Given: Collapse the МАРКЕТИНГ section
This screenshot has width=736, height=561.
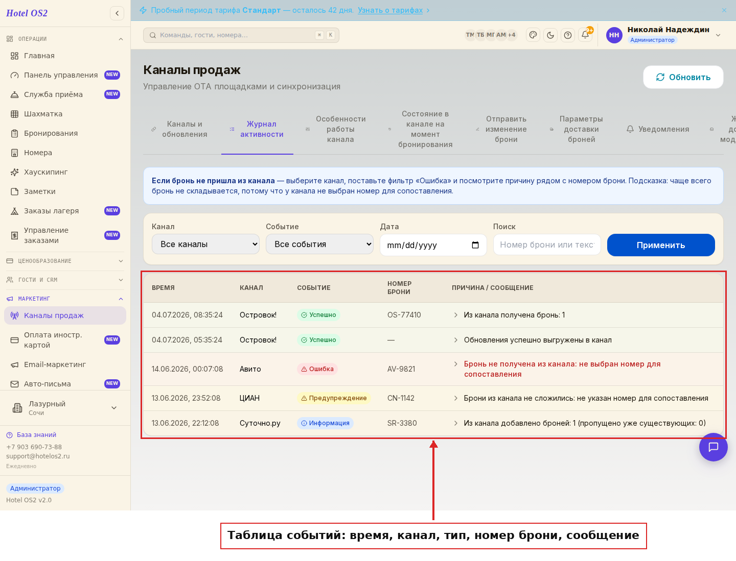Looking at the screenshot, I should [x=65, y=299].
